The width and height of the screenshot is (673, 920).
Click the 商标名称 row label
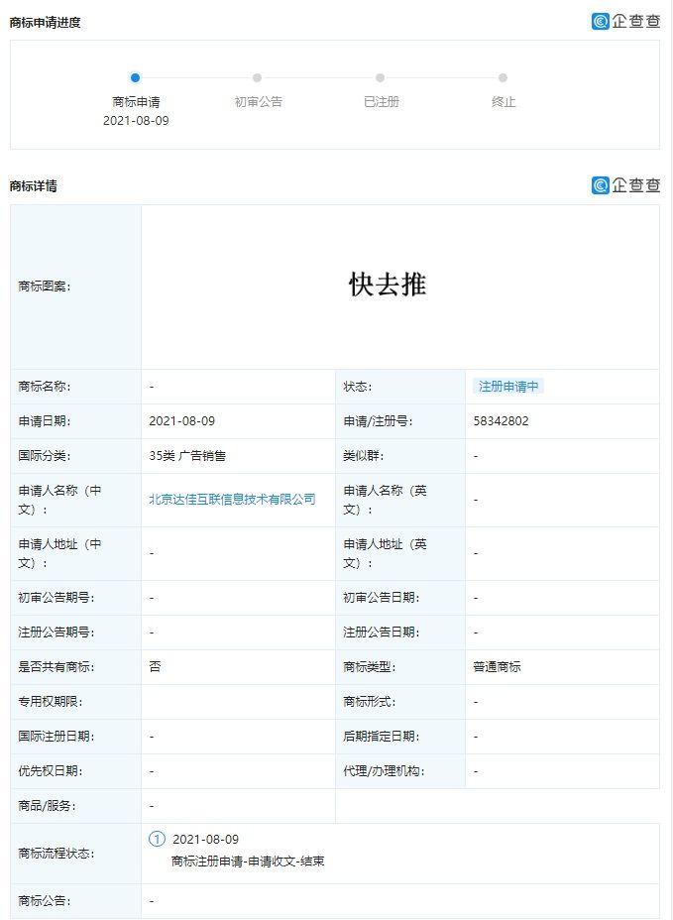point(45,386)
